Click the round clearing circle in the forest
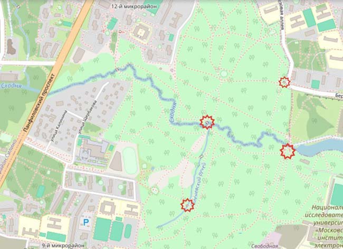343x249 pixels. [x=224, y=73]
